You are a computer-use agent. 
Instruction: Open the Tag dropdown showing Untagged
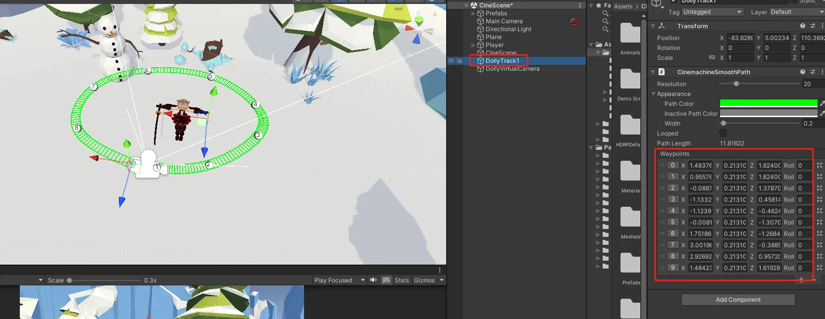pos(713,12)
